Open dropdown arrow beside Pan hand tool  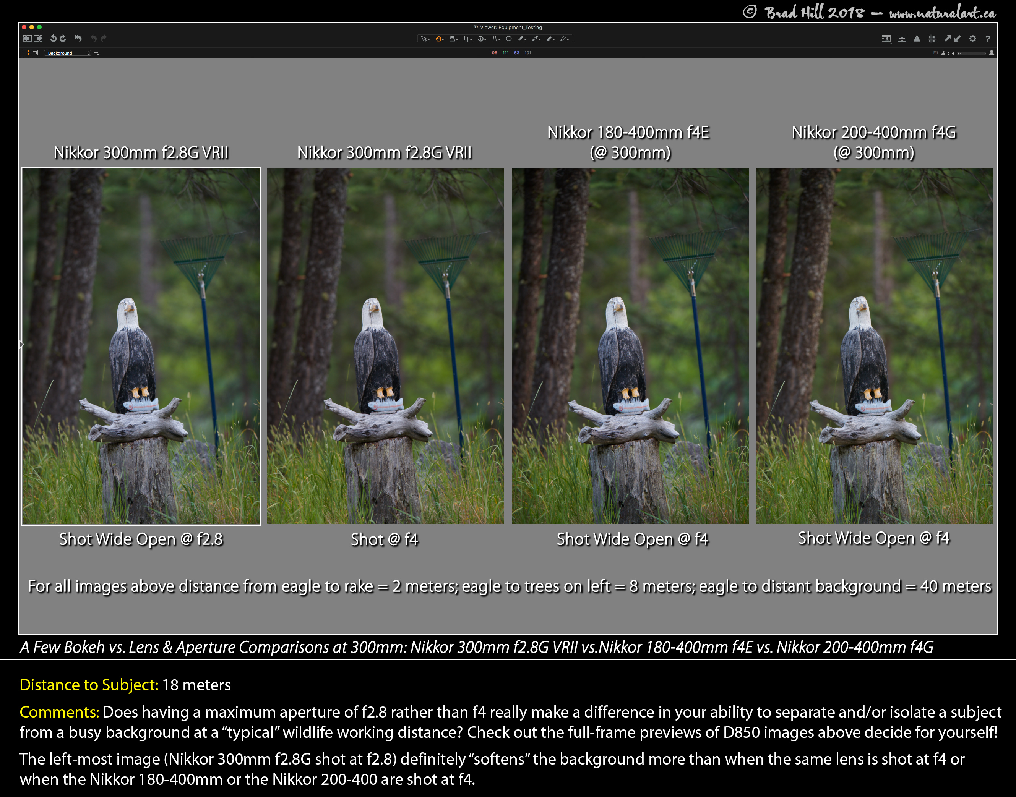tap(443, 40)
